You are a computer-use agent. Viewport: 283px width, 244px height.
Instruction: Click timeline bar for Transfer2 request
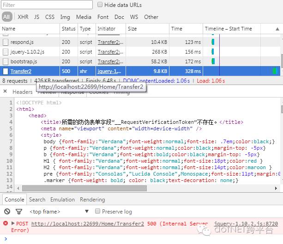275,71
